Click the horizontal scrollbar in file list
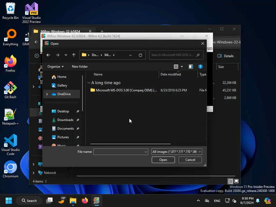The width and height of the screenshot is (276, 207). click(x=130, y=144)
